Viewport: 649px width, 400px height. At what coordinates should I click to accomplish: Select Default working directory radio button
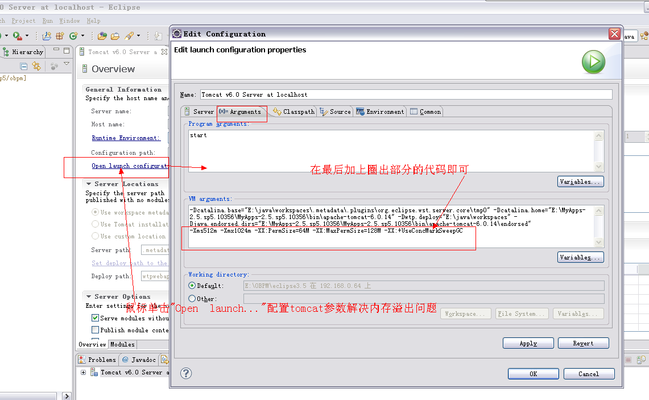click(x=192, y=285)
